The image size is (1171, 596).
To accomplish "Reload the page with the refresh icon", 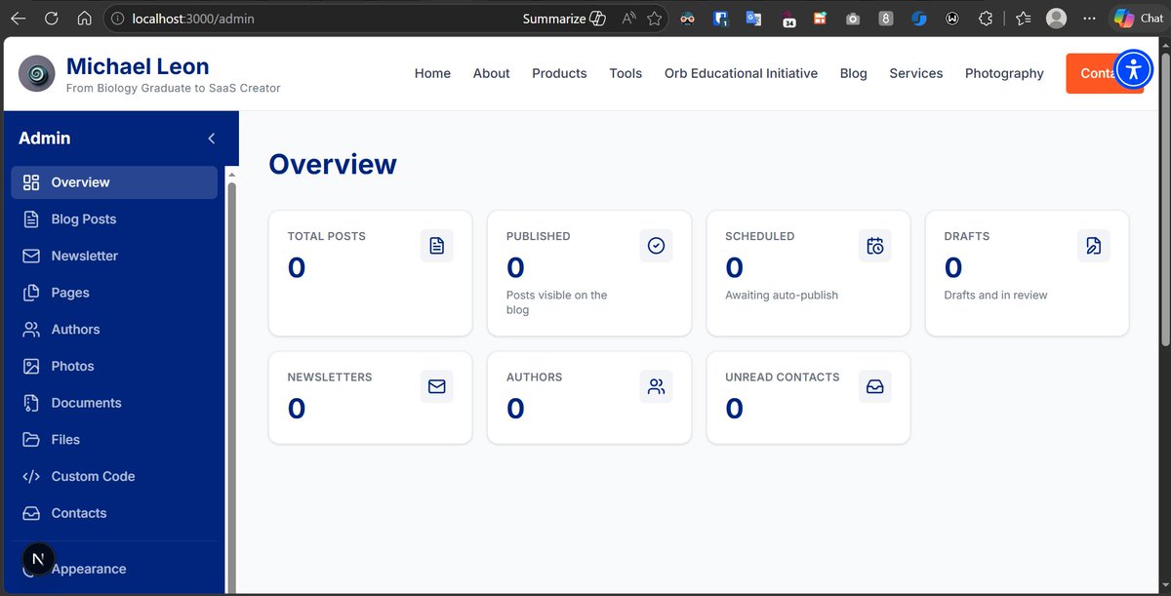I will click(52, 18).
